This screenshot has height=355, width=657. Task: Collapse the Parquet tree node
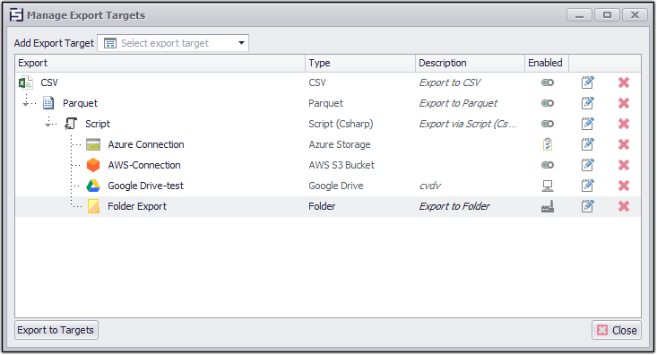point(26,103)
